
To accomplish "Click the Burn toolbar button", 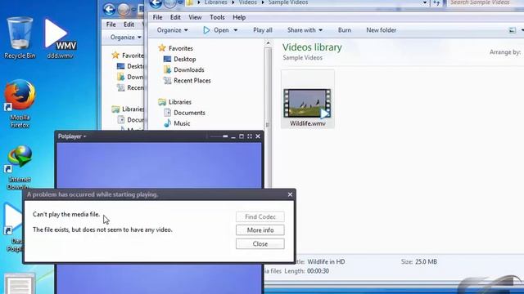I will (344, 30).
